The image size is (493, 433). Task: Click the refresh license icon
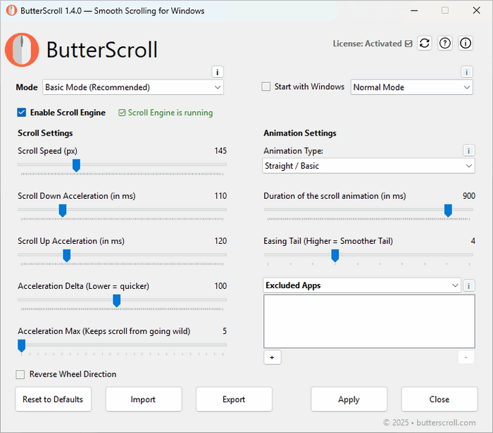pos(424,43)
